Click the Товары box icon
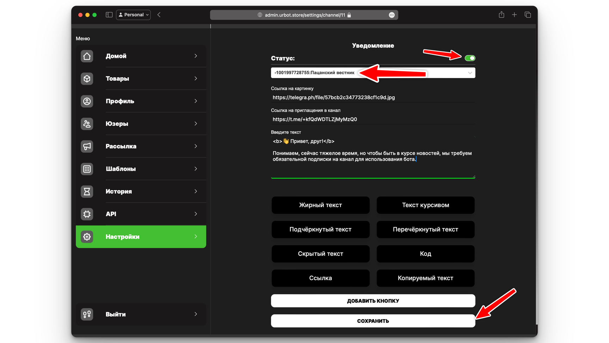Screen dimensions: 609x343 click(x=87, y=79)
